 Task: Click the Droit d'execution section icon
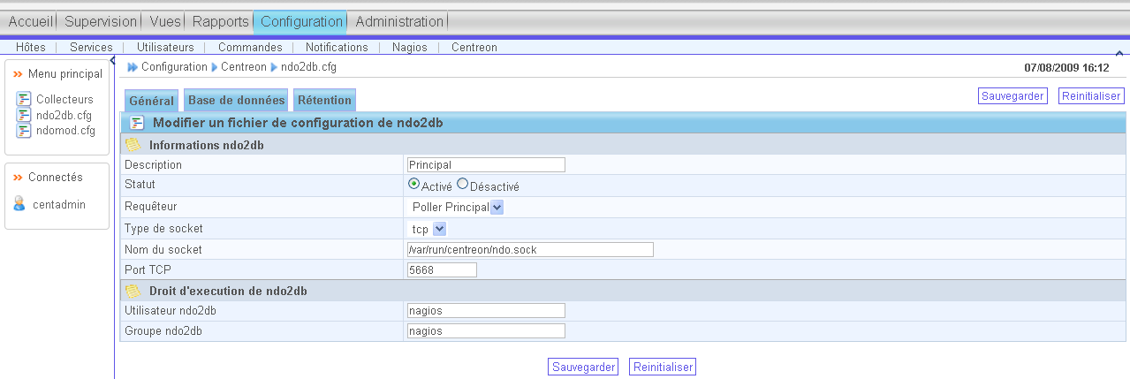coord(133,291)
